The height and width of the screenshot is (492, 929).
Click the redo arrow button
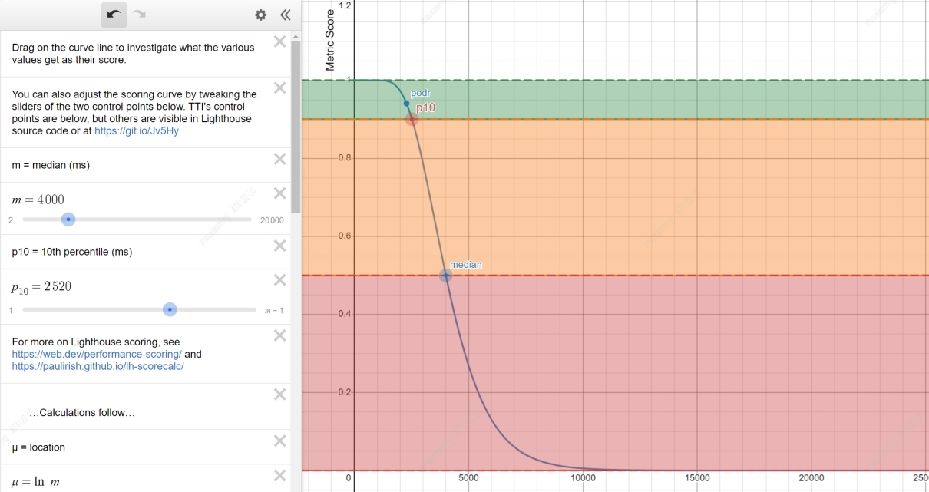(x=139, y=15)
